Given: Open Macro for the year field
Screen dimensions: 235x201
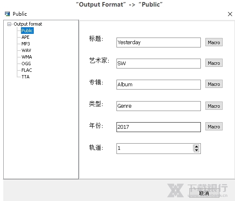Looking at the screenshot, I should (214, 126).
